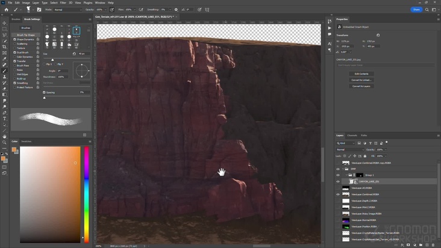
Task: Select the Type tool
Action: pyautogui.click(x=4, y=119)
